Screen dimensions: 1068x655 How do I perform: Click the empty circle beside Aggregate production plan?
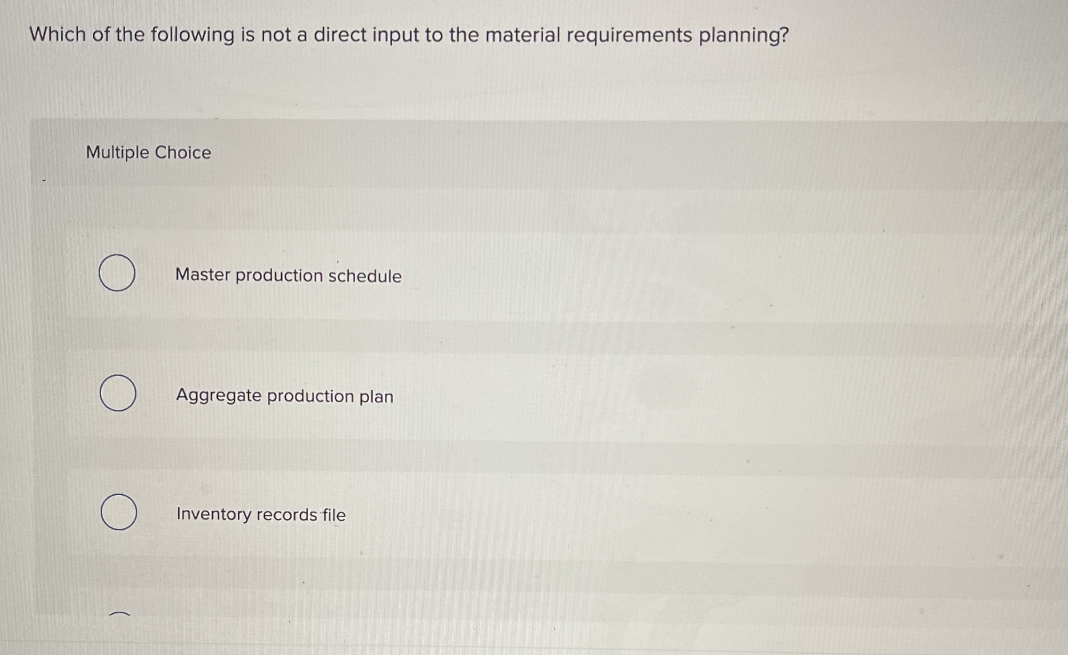point(118,394)
